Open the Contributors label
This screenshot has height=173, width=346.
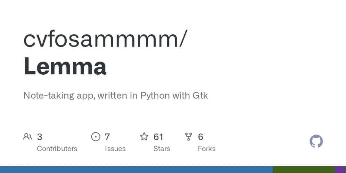pos(57,149)
